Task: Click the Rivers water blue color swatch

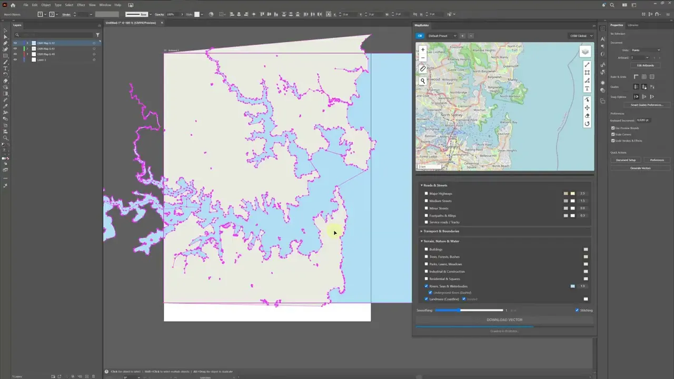Action: click(x=572, y=286)
